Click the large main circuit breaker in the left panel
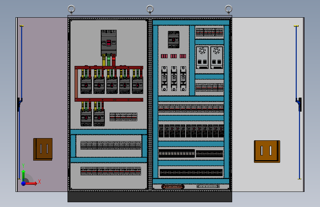The height and width of the screenshot is (207, 320). point(109,43)
